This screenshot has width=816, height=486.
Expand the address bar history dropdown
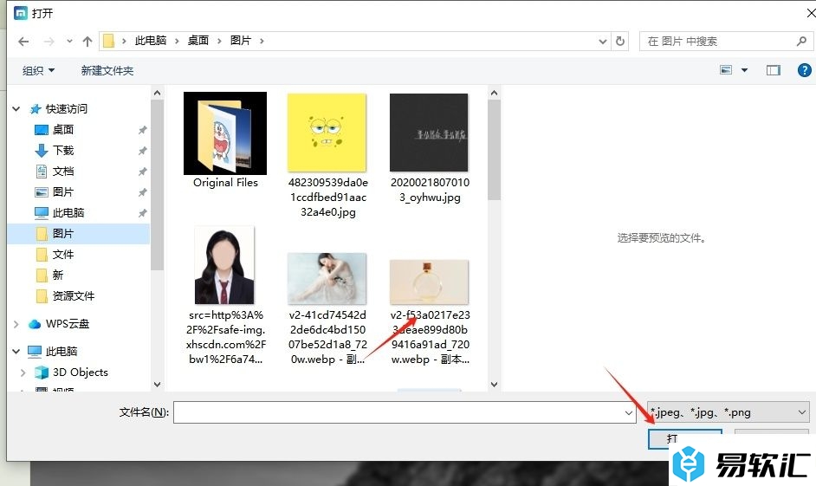tap(603, 41)
